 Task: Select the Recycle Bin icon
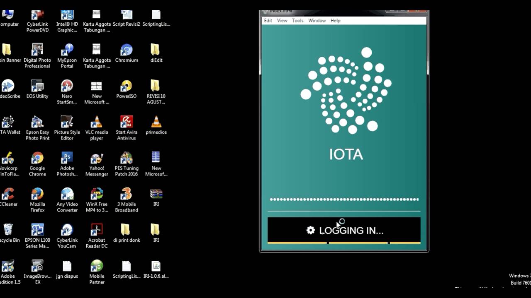tap(8, 233)
